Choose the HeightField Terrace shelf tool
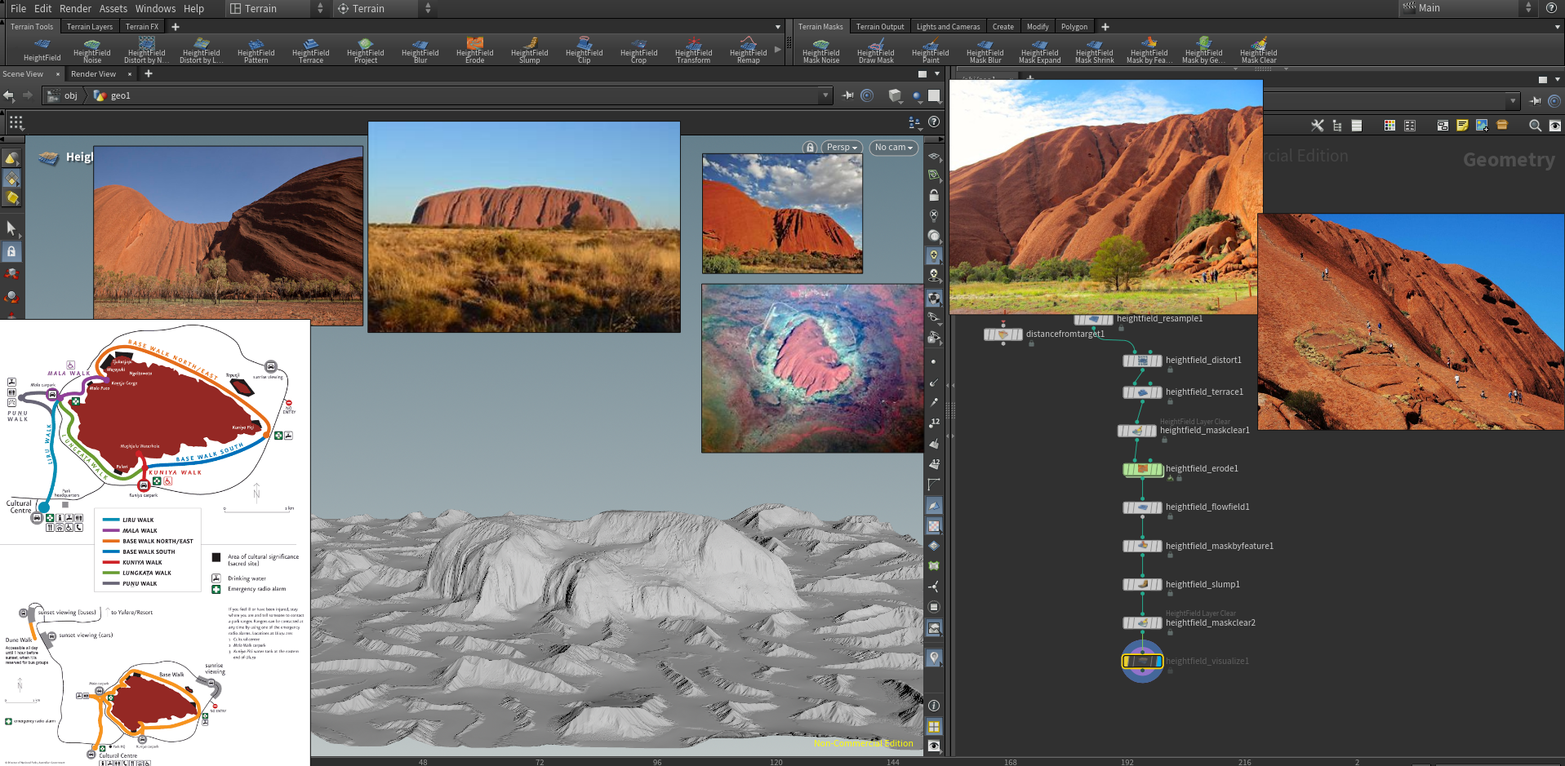This screenshot has height=766, width=1565. (310, 50)
